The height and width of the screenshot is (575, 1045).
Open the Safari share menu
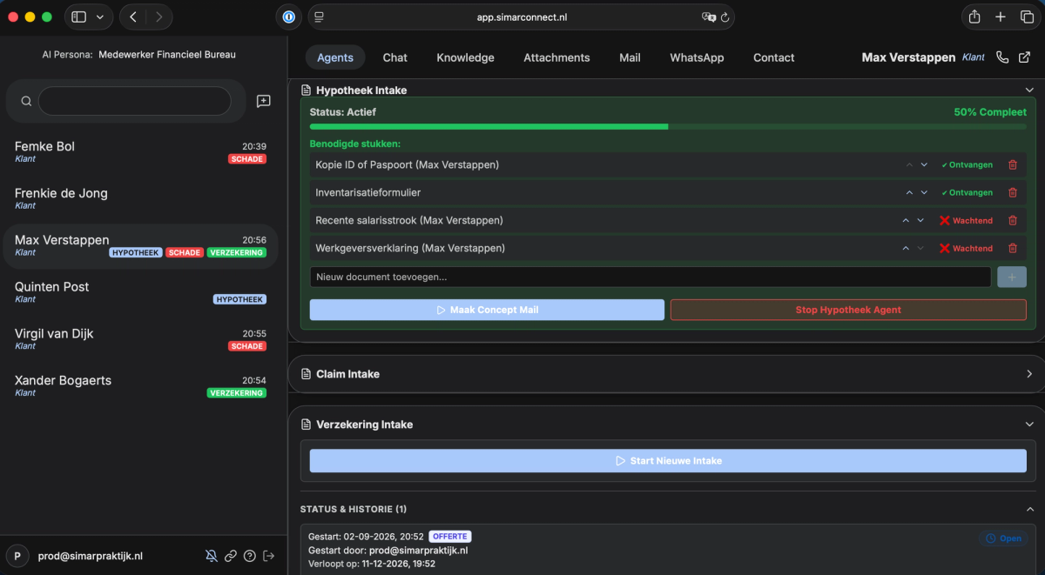click(974, 17)
